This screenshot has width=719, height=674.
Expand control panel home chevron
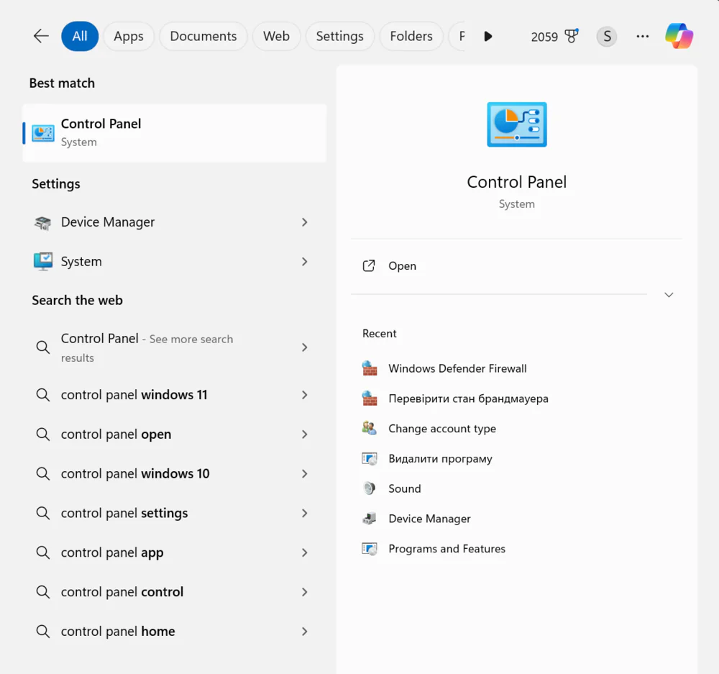tap(304, 632)
